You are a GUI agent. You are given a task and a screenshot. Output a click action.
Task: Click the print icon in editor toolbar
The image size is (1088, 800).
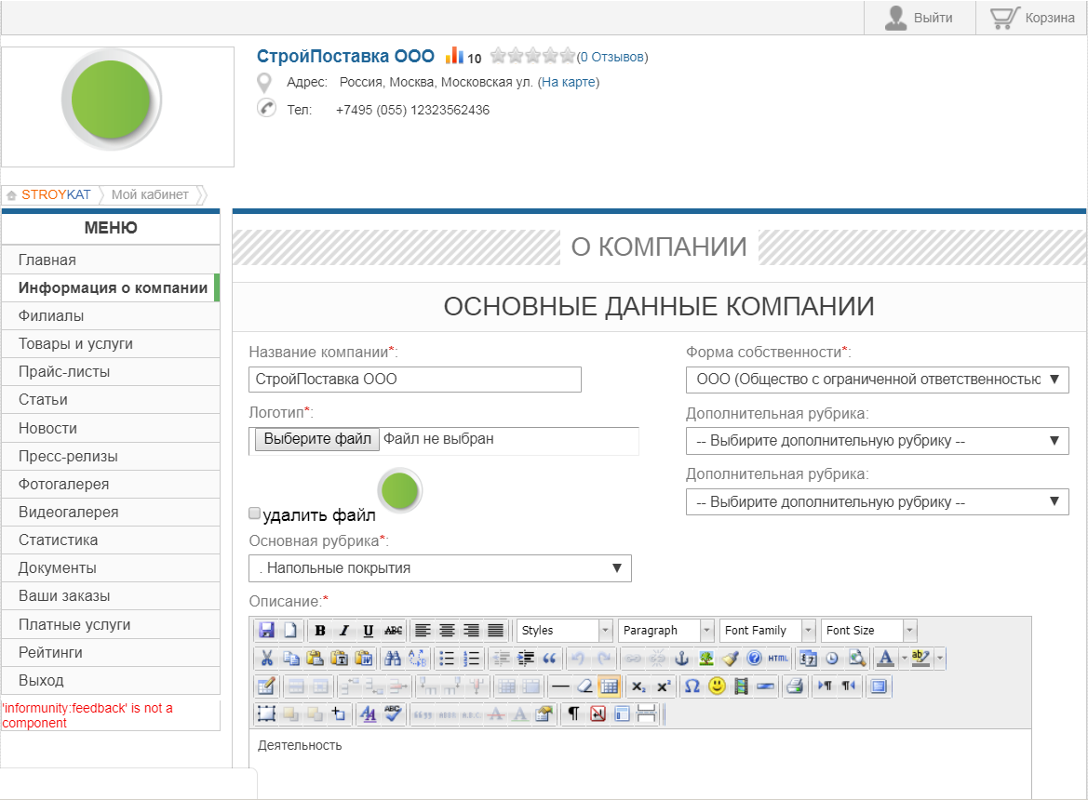795,687
